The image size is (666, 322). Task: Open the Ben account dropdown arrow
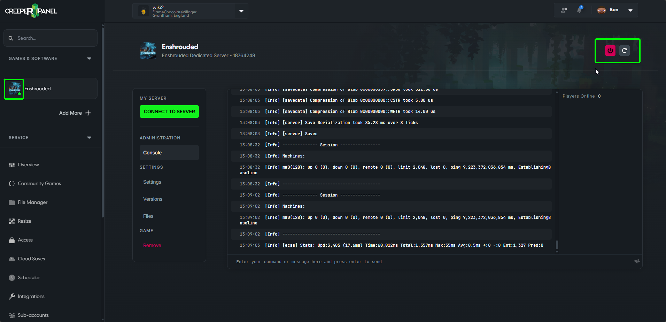click(630, 10)
